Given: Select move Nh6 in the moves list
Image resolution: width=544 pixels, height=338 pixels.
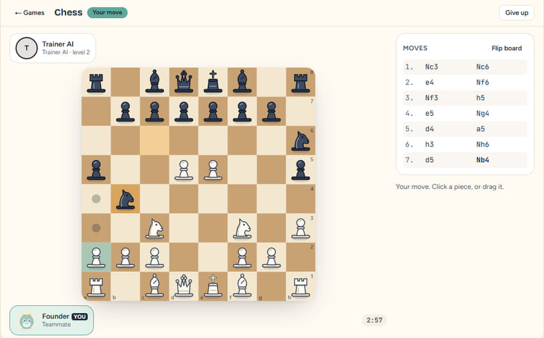Looking at the screenshot, I should click(x=482, y=144).
